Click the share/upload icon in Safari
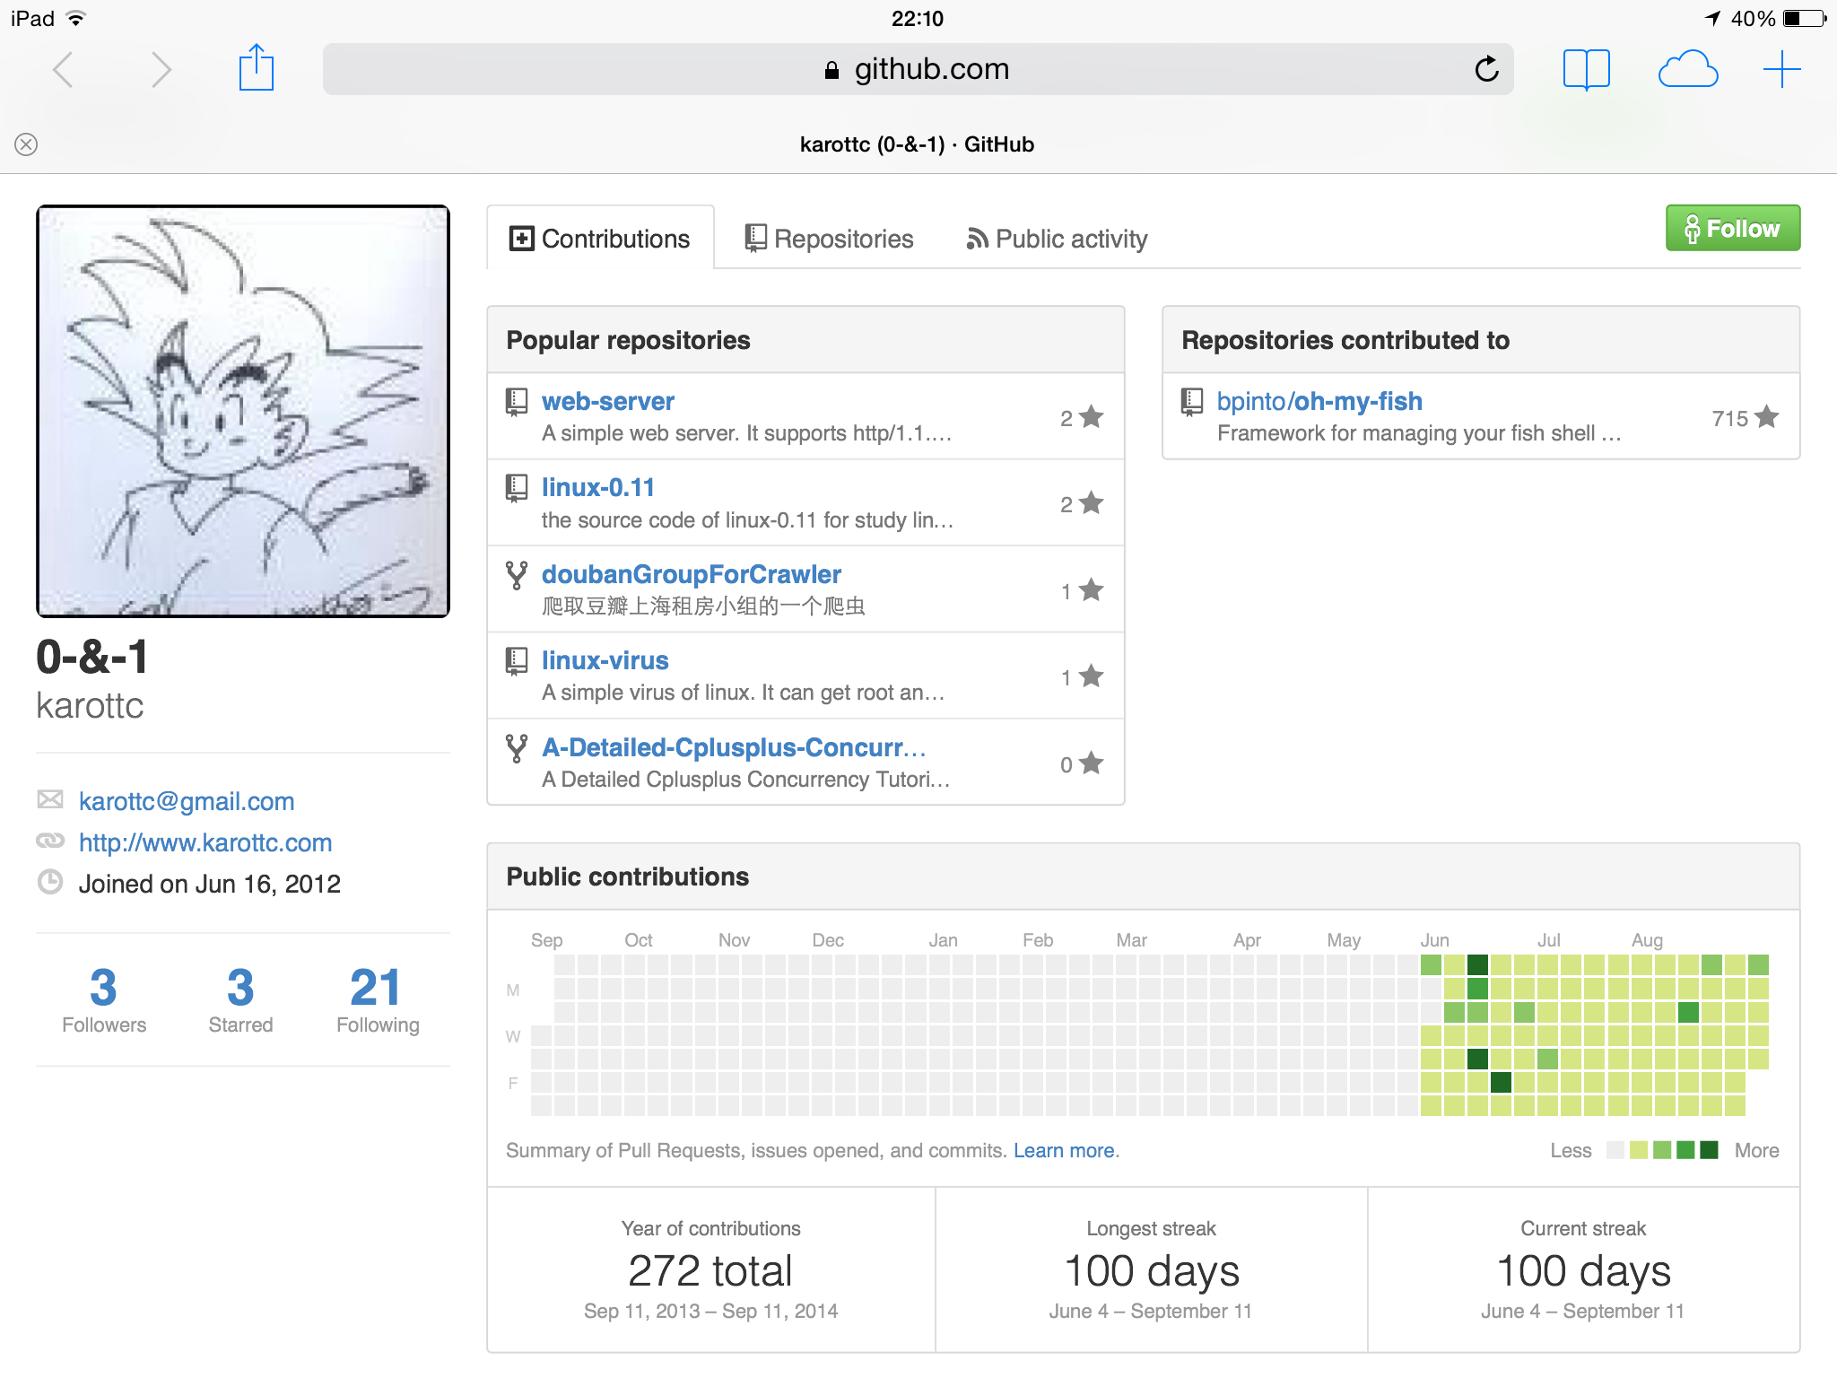The image size is (1837, 1378). click(x=256, y=66)
